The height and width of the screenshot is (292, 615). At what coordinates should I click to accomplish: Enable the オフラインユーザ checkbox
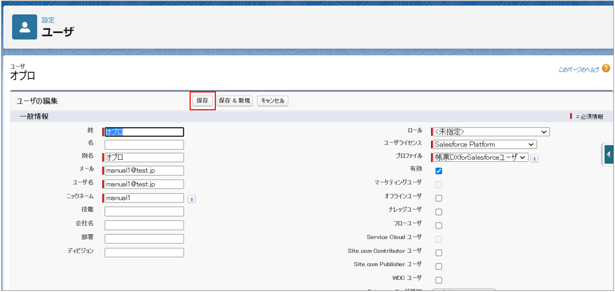click(439, 198)
